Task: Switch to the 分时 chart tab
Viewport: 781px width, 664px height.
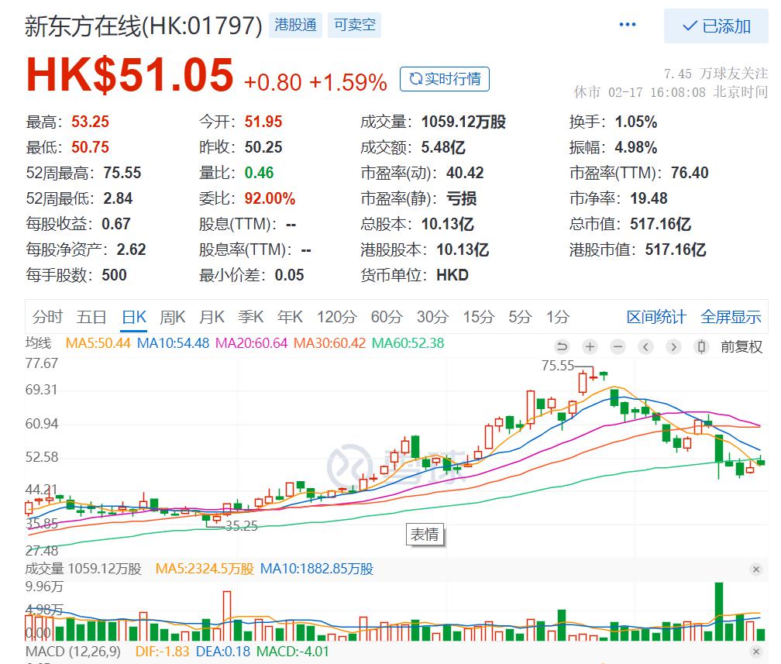Action: point(47,317)
